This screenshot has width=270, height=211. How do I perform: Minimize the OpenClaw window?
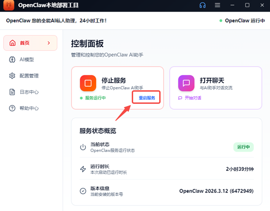pos(232,5)
